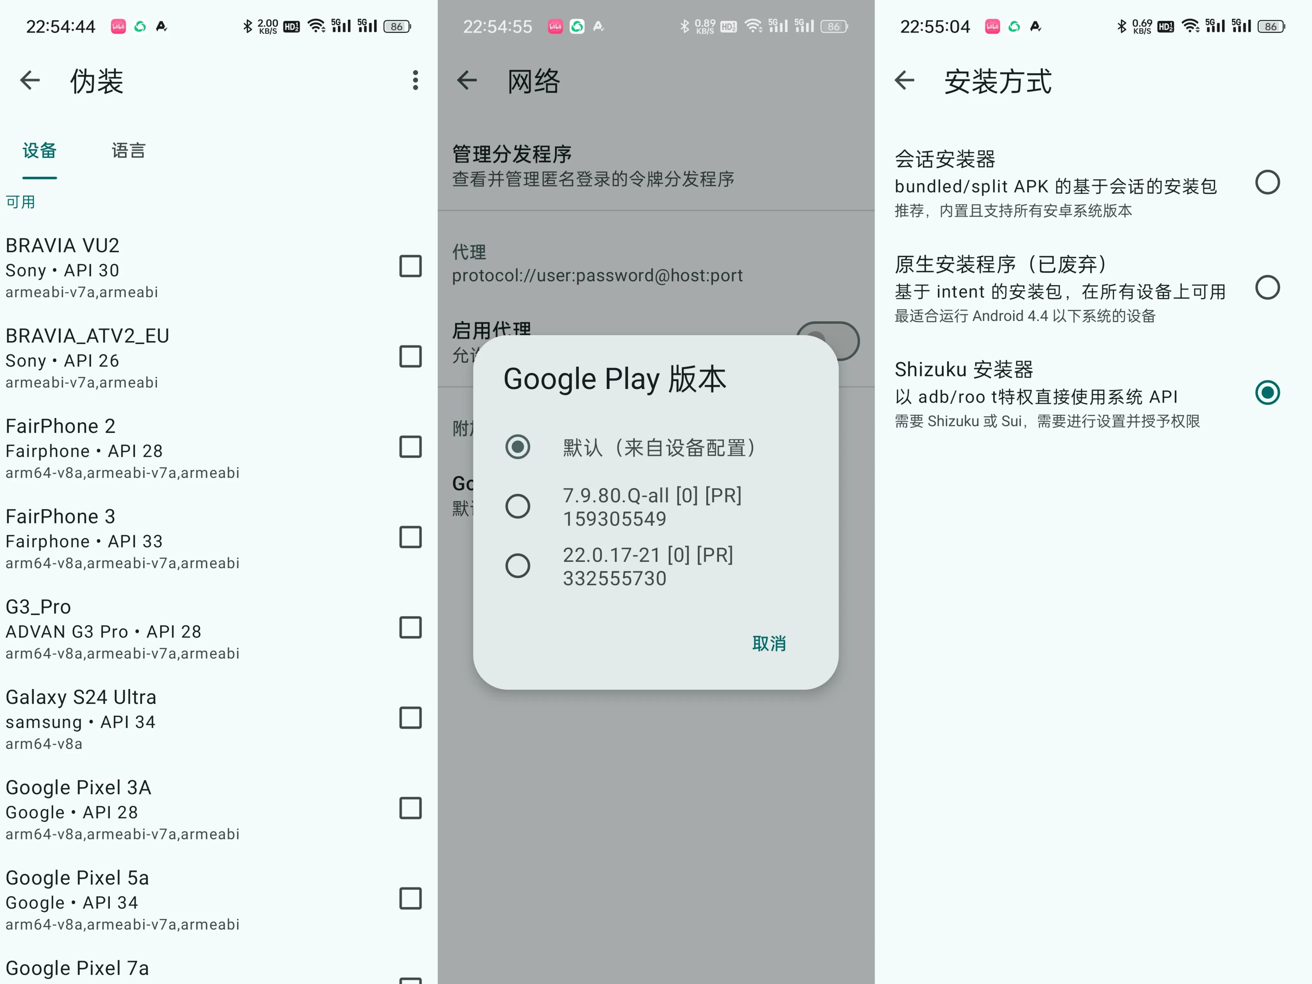This screenshot has height=984, width=1312.
Task: Tap the green refresh notification icon in 伪装 status bar
Action: point(140,26)
